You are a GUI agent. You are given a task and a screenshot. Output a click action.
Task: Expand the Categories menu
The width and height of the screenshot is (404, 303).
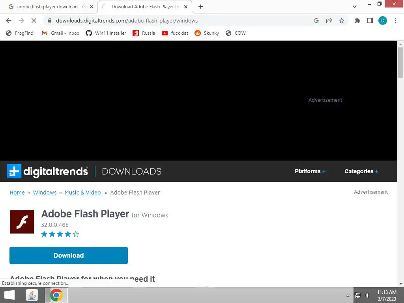tap(361, 171)
